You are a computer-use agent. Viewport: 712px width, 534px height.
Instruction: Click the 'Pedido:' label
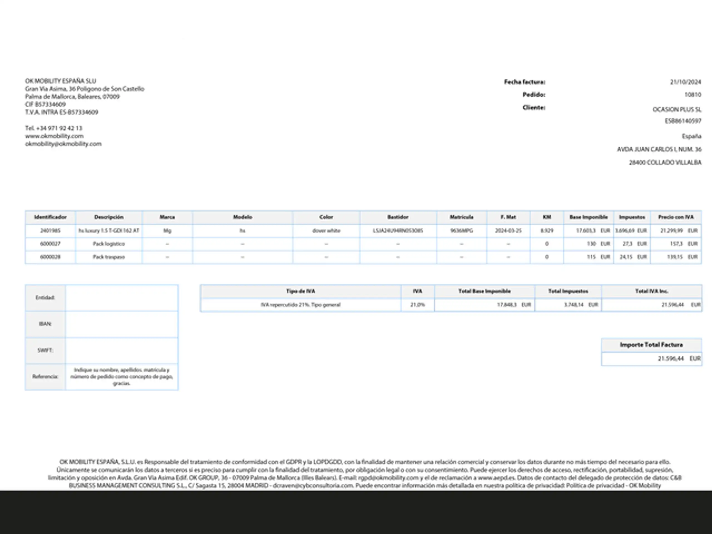tap(534, 95)
